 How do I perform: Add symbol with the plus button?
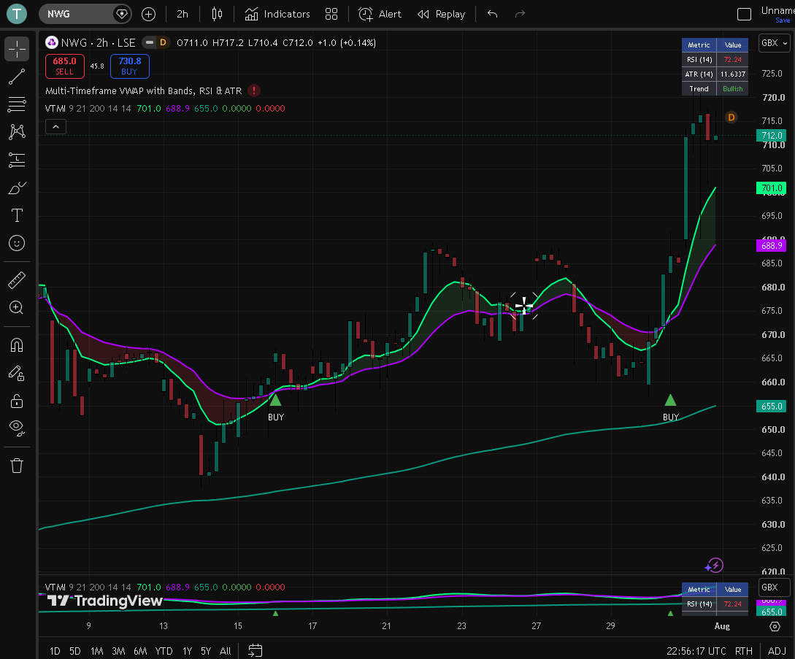(x=148, y=14)
